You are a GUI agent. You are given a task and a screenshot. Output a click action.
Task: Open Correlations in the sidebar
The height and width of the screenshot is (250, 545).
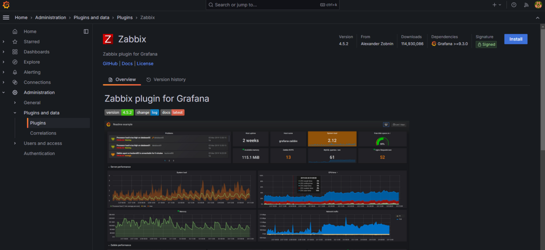click(43, 133)
